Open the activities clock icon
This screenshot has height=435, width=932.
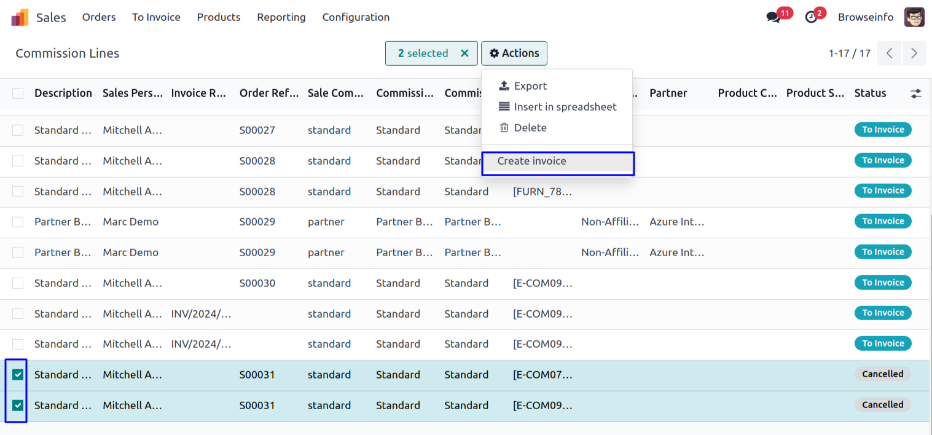812,17
